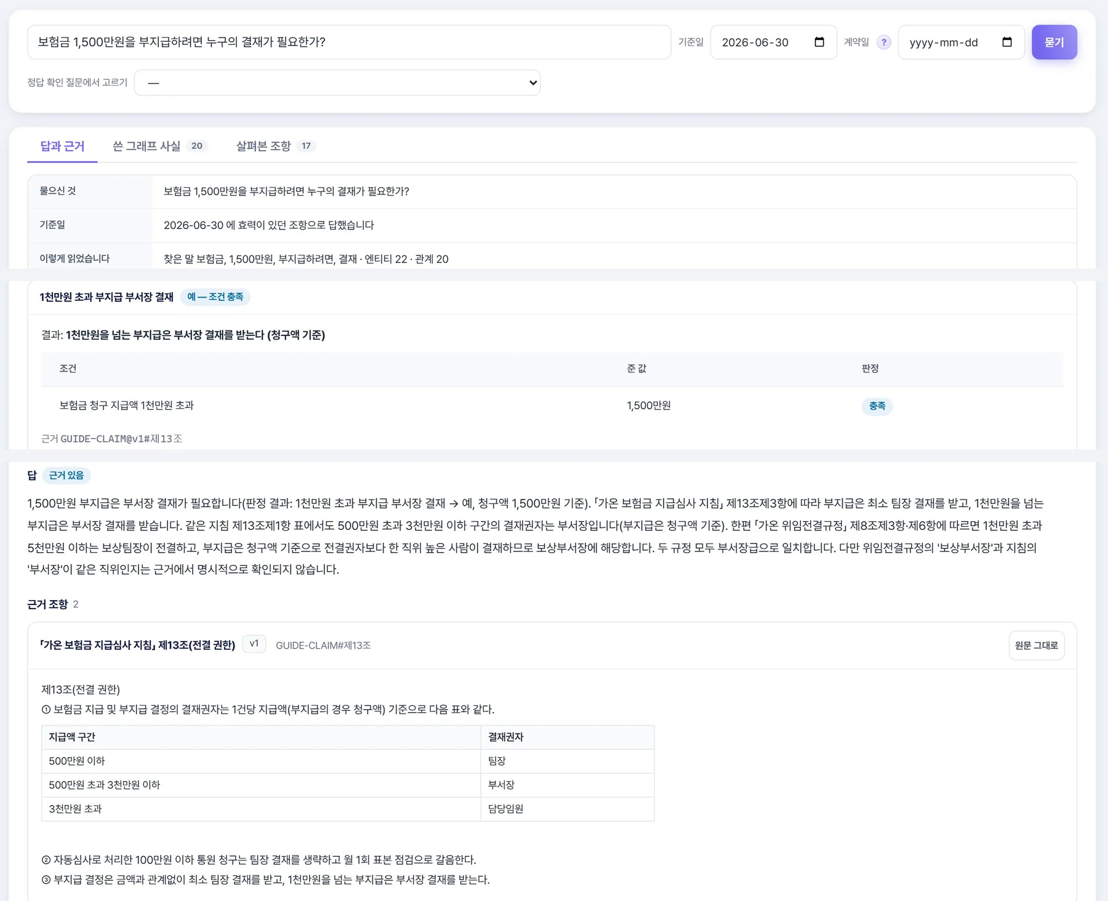Viewport: 1108px width, 901px height.
Task: Click the 500만원 이하 table cell
Action: 261,761
